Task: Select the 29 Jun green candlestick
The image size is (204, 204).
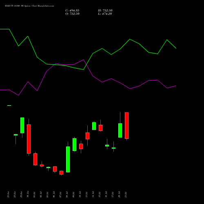Action: pos(22,125)
